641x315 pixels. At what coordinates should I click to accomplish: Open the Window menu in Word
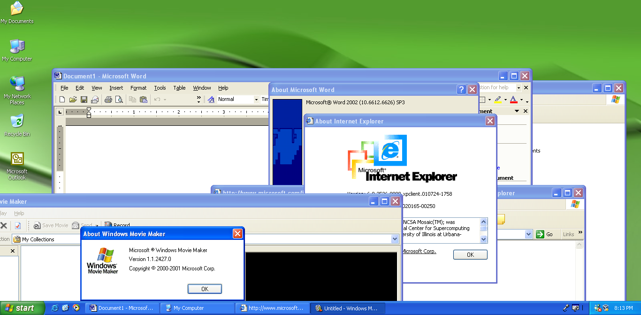202,88
